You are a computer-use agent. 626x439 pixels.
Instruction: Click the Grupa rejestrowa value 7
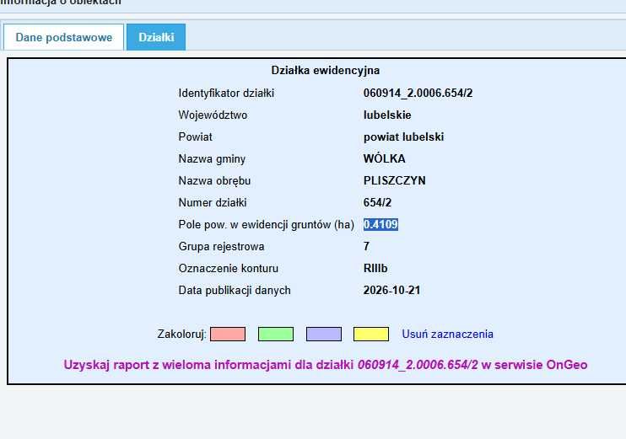pyautogui.click(x=366, y=246)
